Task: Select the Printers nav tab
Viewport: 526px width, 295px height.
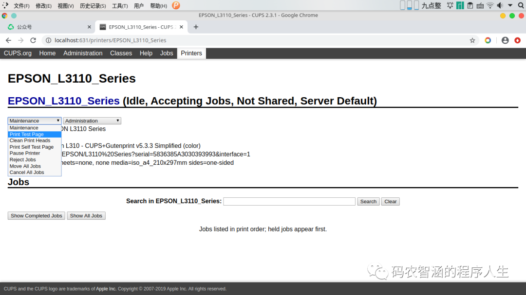Action: pos(191,53)
